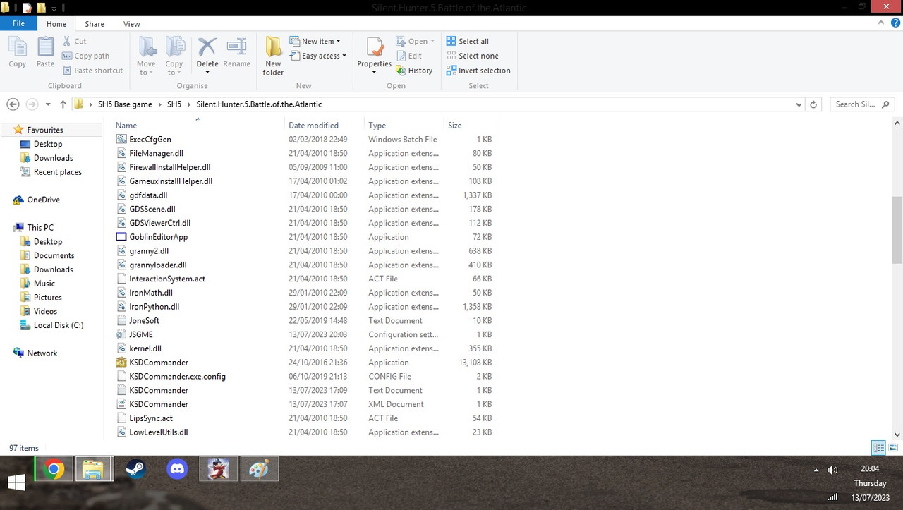Click SH5 breadcrumb in address bar
Viewport: 903px width, 510px height.
(174, 104)
